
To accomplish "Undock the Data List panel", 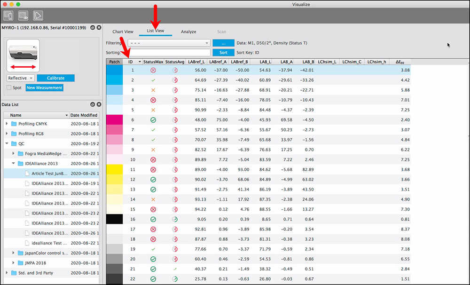I will [x=93, y=104].
